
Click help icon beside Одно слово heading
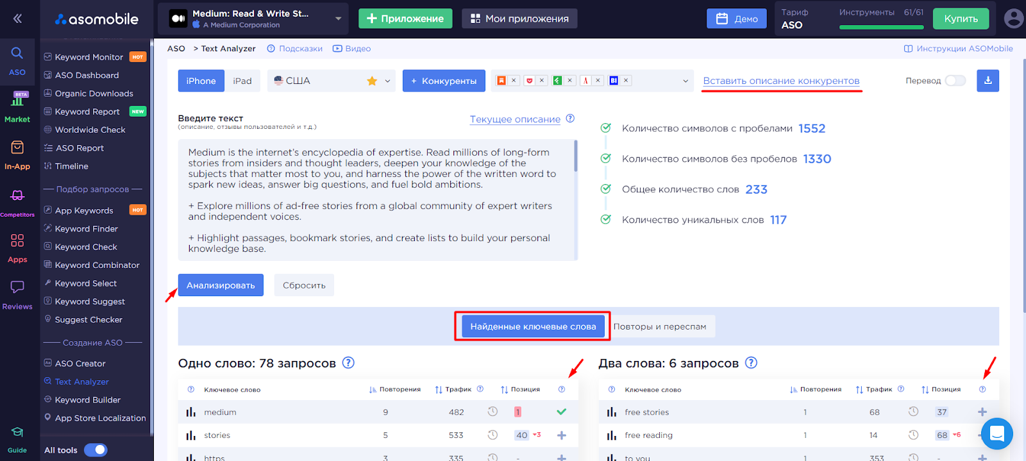[348, 363]
